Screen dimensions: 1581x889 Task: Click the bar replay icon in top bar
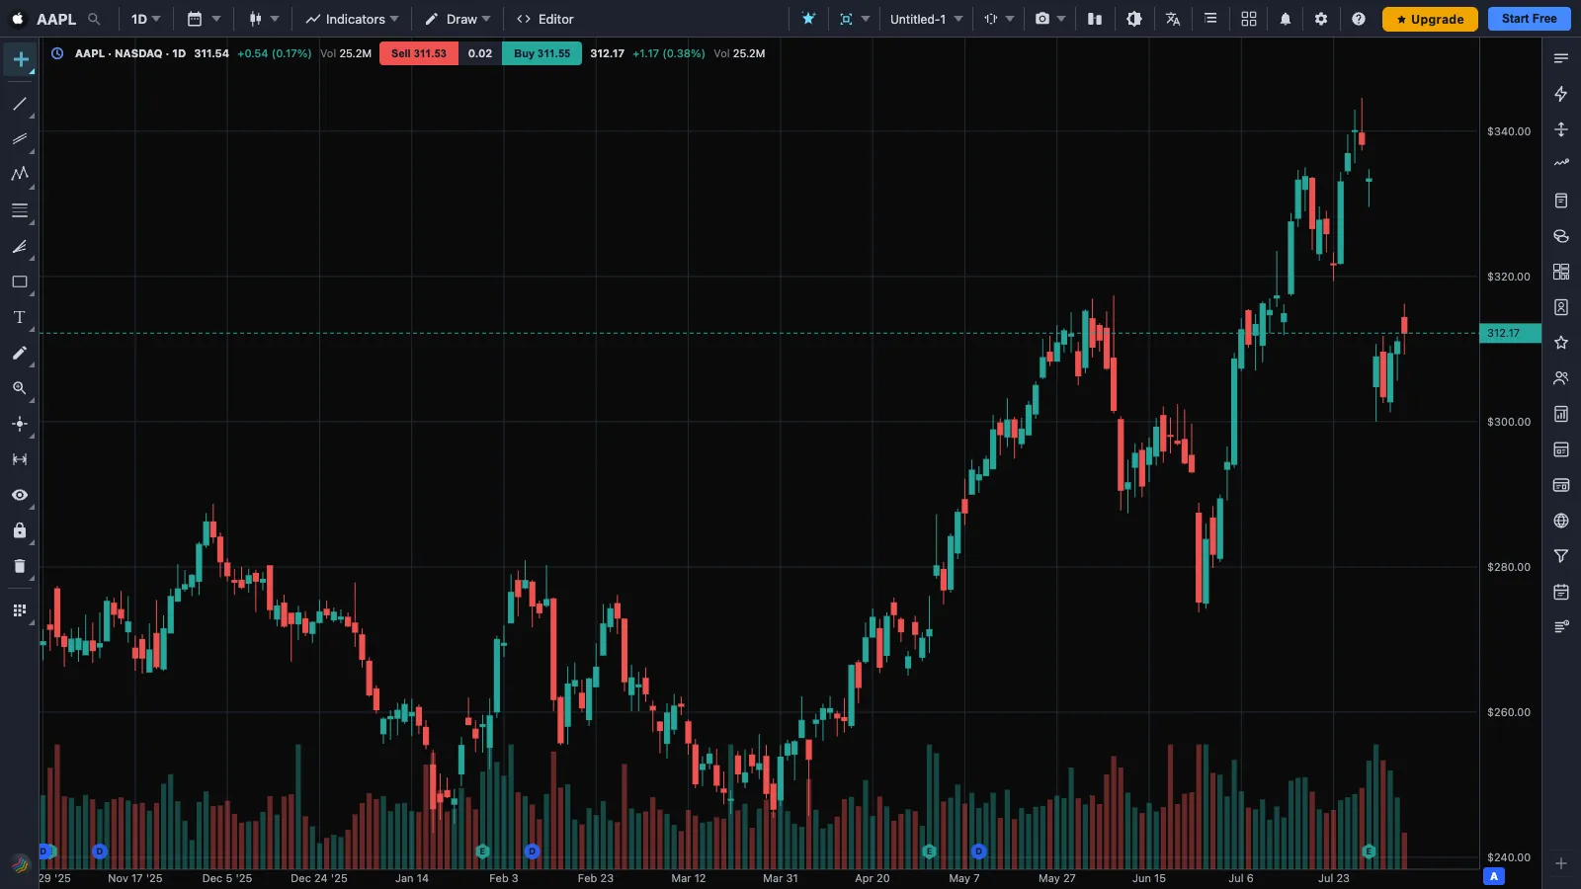[1095, 19]
